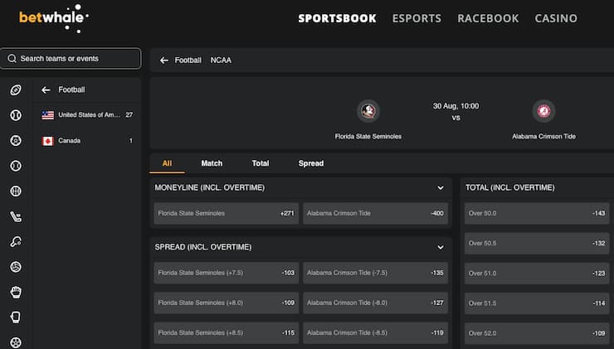
Task: Collapse the Moneyline (Incl. Overtime) section
Action: click(x=441, y=188)
